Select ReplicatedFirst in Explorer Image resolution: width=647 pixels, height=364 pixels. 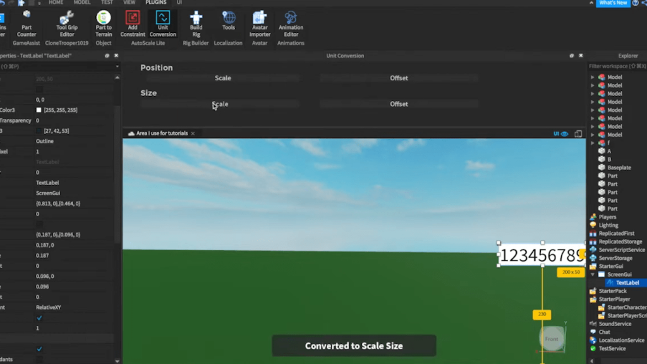tap(616, 233)
